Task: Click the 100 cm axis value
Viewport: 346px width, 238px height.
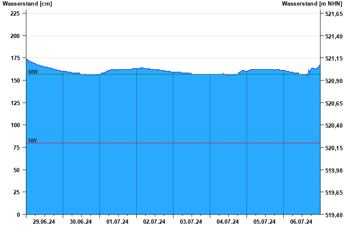Action: coord(15,125)
